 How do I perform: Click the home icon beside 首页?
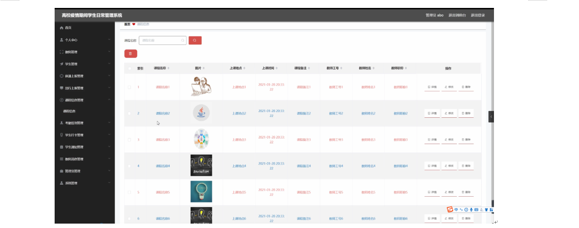click(62, 28)
